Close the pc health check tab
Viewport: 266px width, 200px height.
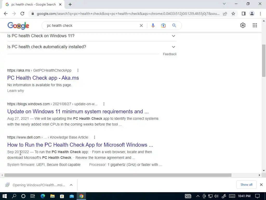[60, 4]
